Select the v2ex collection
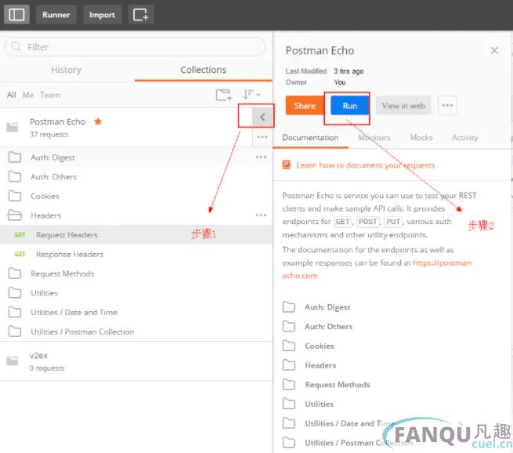This screenshot has height=453, width=513. coord(136,361)
